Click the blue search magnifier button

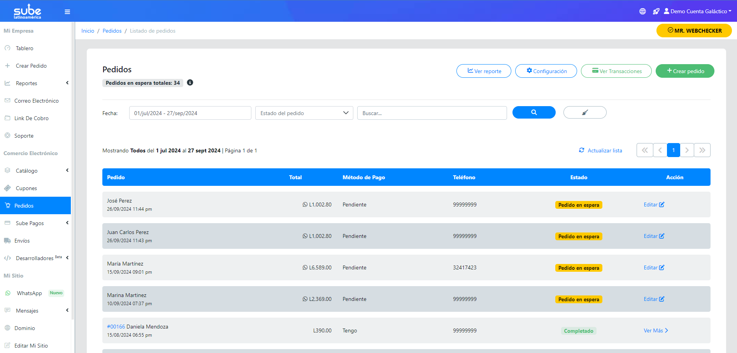(x=534, y=112)
